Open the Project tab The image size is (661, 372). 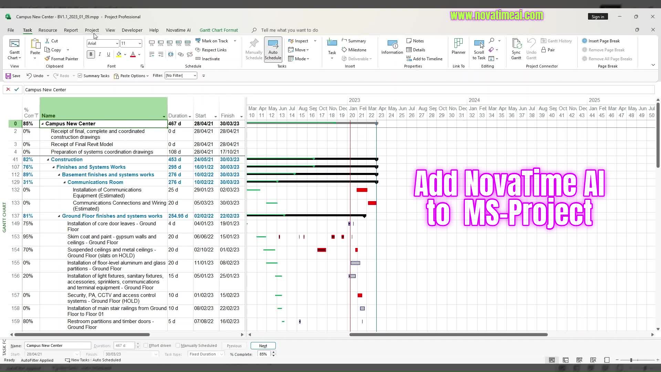[x=92, y=30]
